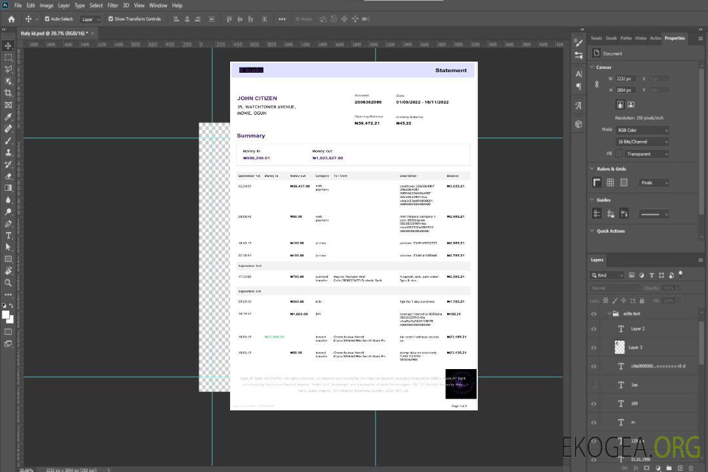Screen dimensions: 708x472
Task: Click the canvas width W field
Action: [626, 79]
